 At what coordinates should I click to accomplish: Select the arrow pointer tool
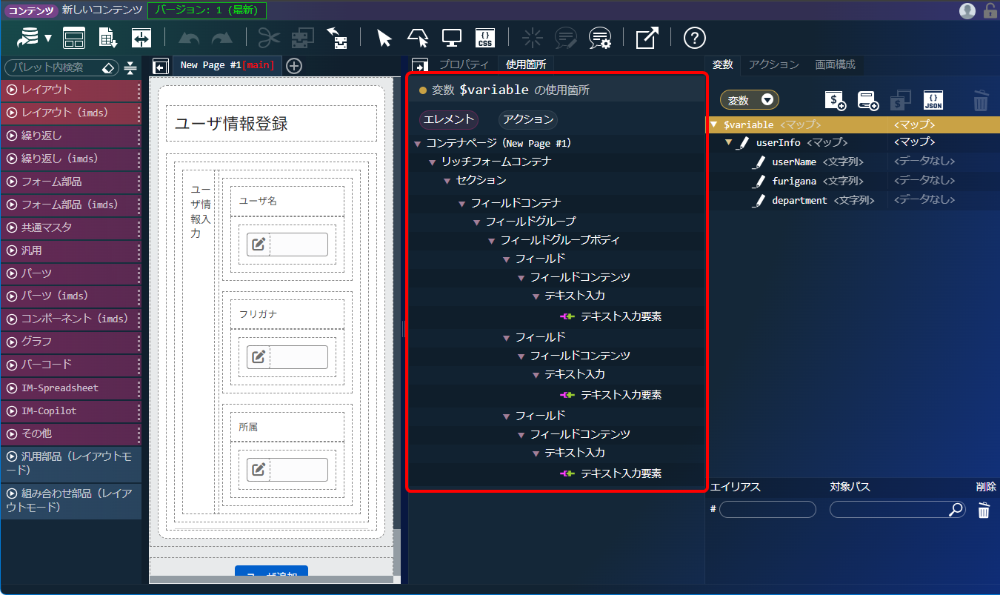tap(384, 39)
